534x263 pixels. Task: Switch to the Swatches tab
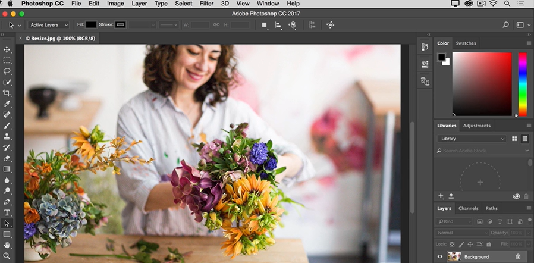click(466, 43)
